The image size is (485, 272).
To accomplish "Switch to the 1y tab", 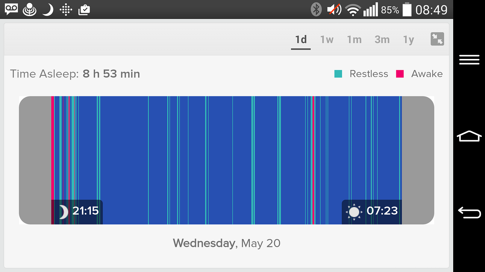I will [408, 40].
